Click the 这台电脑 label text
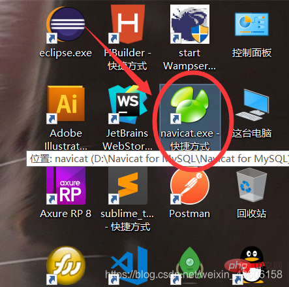This screenshot has width=289, height=287. (x=252, y=133)
